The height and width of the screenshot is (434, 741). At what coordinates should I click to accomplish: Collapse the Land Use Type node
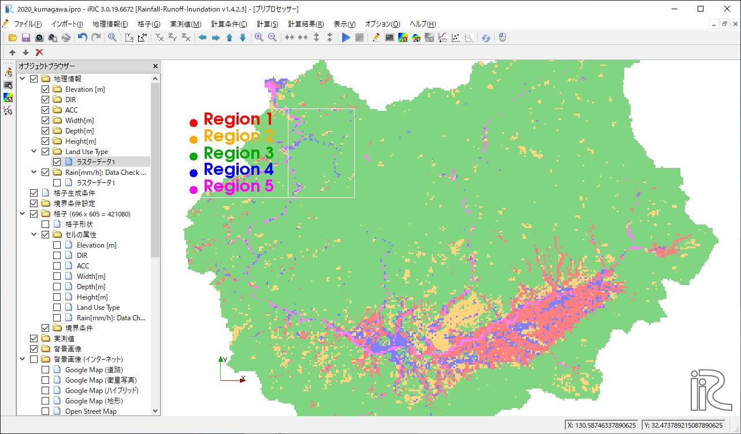point(34,152)
